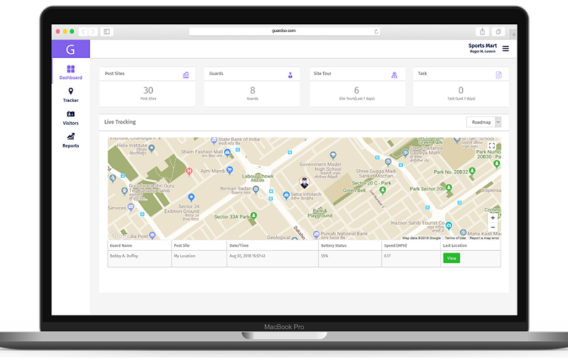Open the browser tabs overview button
The image size is (568, 362).
(x=498, y=32)
